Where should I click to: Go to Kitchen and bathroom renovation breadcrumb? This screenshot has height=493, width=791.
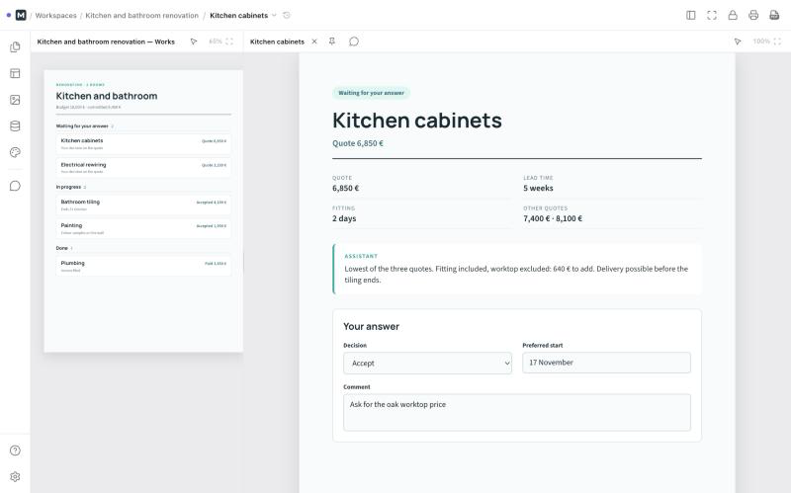141,16
